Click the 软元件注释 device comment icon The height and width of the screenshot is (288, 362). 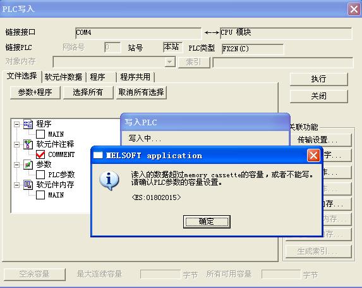point(28,144)
